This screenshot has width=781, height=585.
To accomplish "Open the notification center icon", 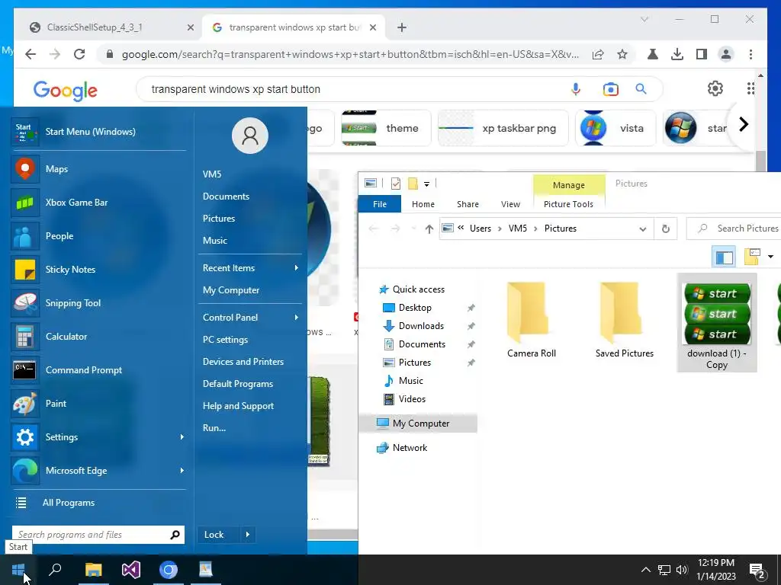I will click(757, 570).
